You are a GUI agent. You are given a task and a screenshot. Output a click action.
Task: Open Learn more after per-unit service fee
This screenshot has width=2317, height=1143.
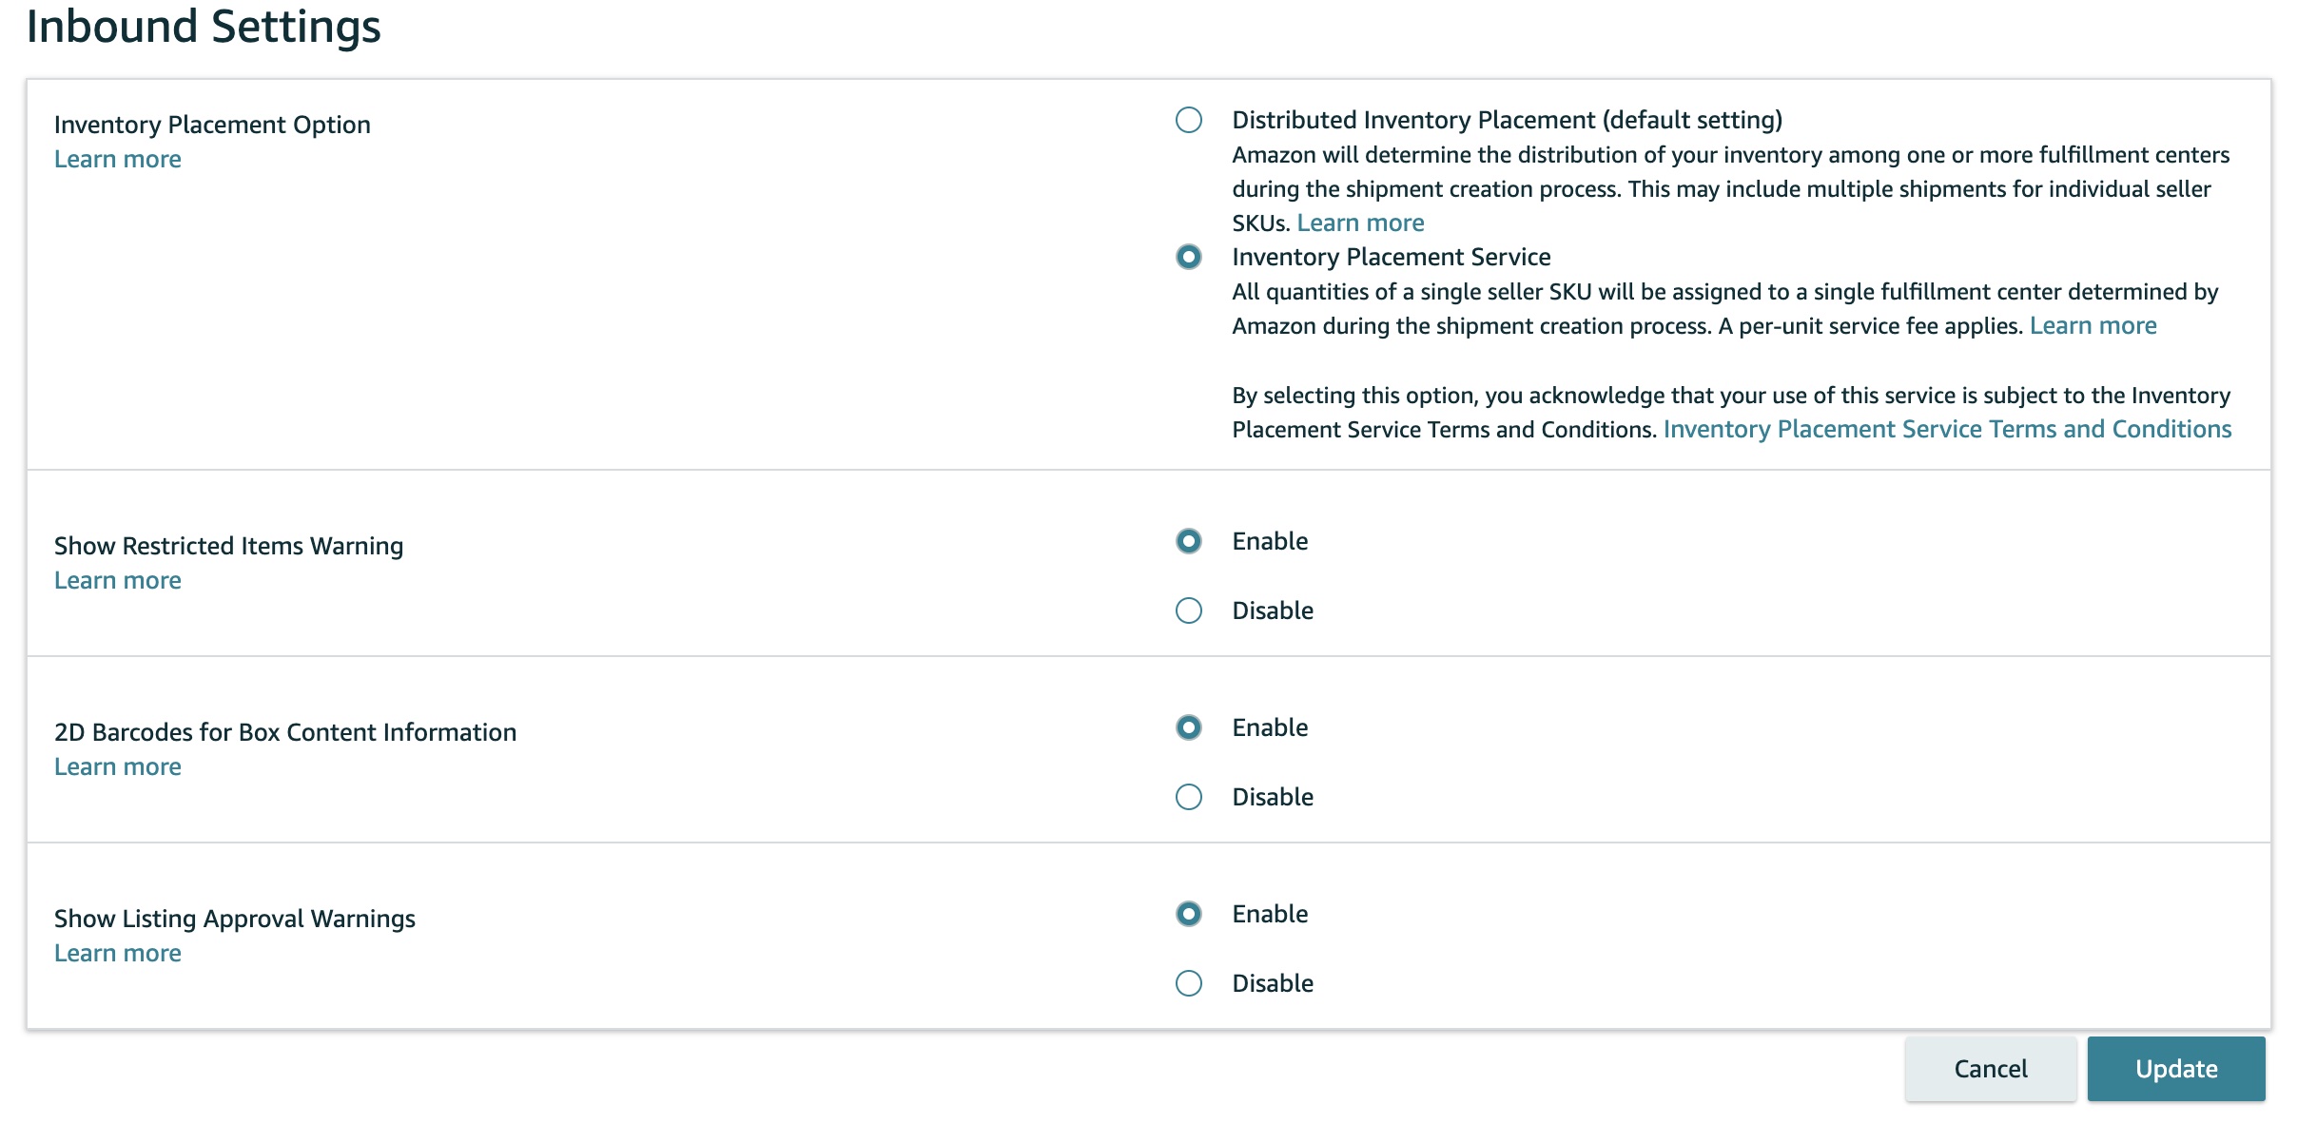tap(2093, 325)
